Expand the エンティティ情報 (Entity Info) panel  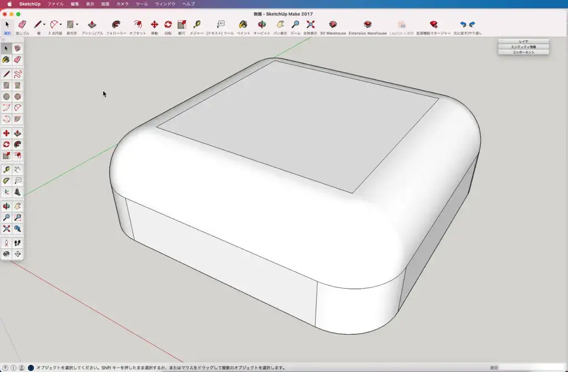tap(524, 47)
